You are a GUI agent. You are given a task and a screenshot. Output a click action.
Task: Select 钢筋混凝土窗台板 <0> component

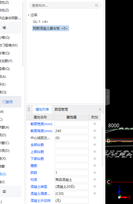click(x=51, y=28)
